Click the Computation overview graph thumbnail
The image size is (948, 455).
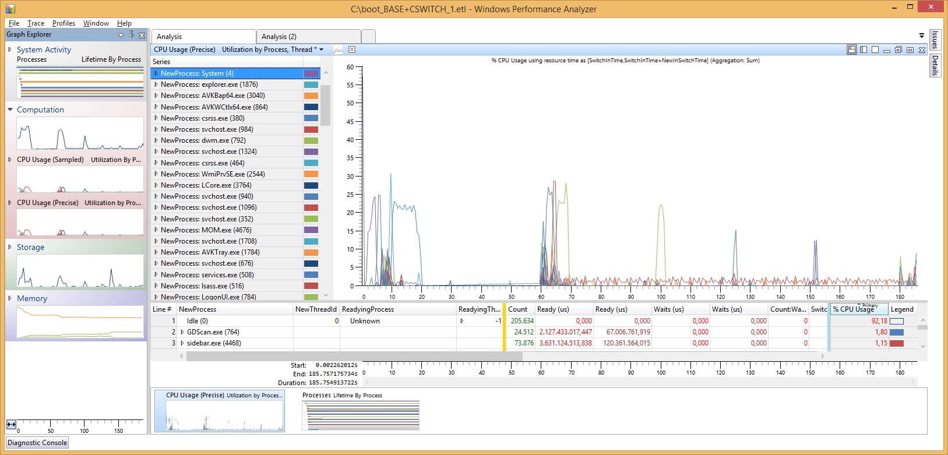tap(80, 133)
